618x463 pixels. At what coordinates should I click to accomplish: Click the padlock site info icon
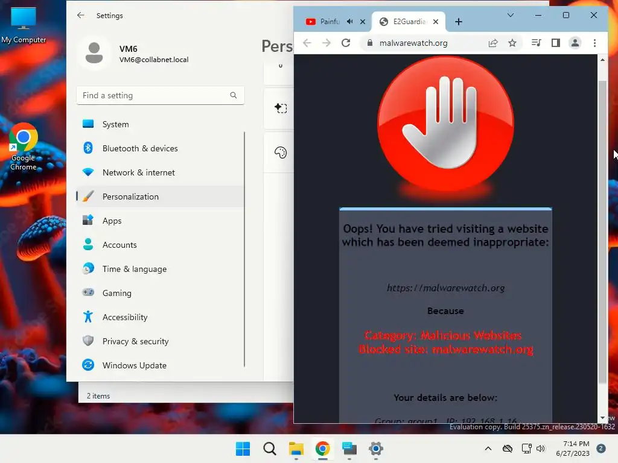tap(370, 43)
